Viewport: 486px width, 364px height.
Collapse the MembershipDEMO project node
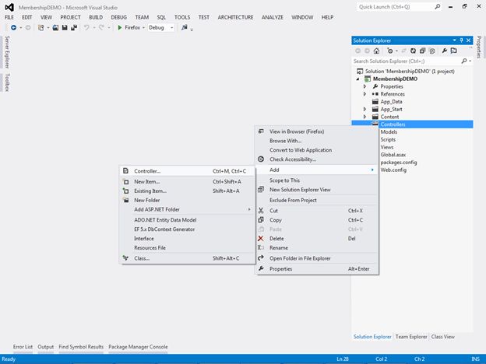point(357,79)
